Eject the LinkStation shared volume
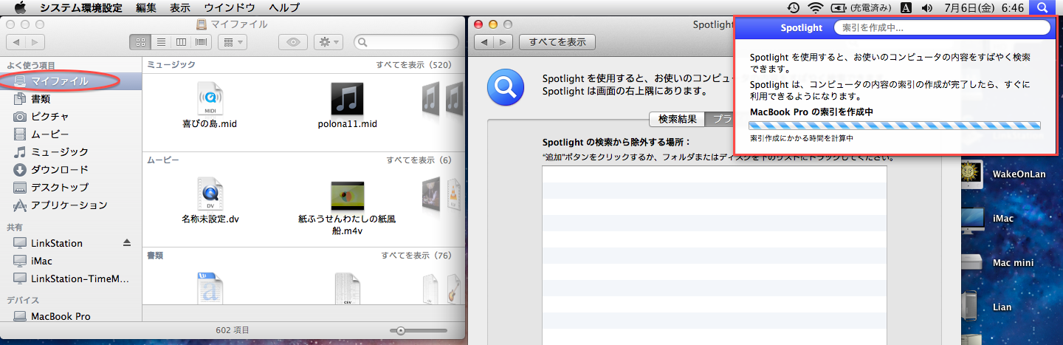Image resolution: width=1063 pixels, height=345 pixels. click(x=126, y=243)
